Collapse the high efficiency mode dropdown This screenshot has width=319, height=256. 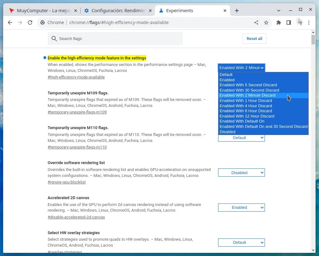click(x=242, y=68)
